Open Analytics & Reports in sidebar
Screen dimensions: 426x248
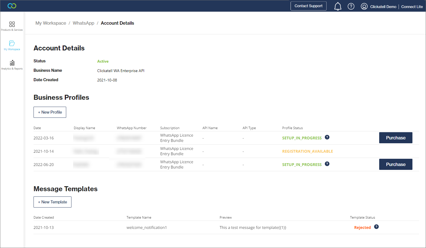point(12,65)
